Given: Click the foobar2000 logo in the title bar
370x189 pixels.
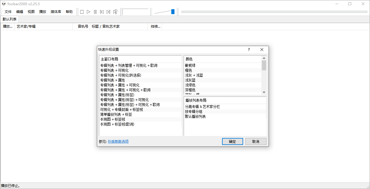Looking at the screenshot, I should 4,4.
